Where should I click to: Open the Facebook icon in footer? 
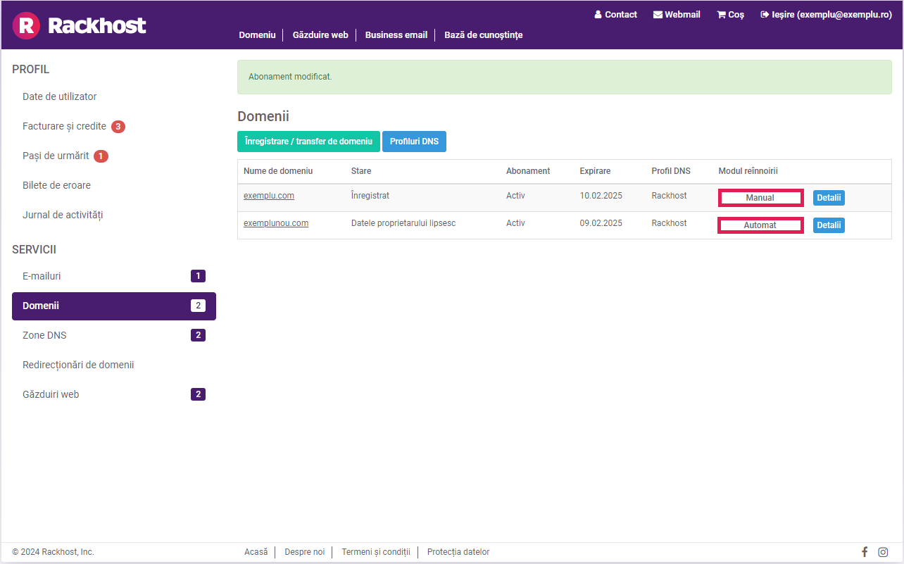(865, 552)
